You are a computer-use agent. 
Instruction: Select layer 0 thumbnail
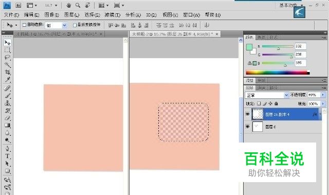coord(258,127)
